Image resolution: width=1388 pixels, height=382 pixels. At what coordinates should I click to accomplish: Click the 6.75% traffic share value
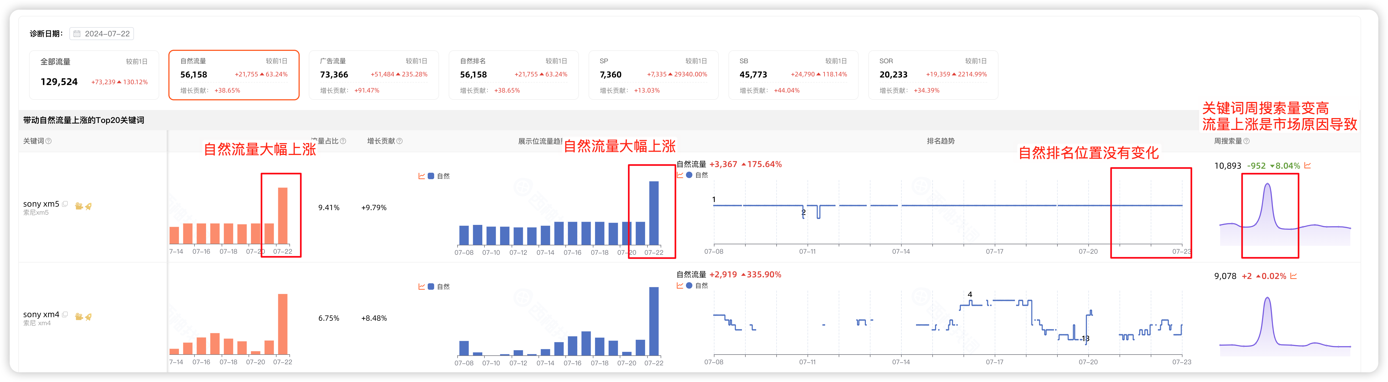(329, 318)
